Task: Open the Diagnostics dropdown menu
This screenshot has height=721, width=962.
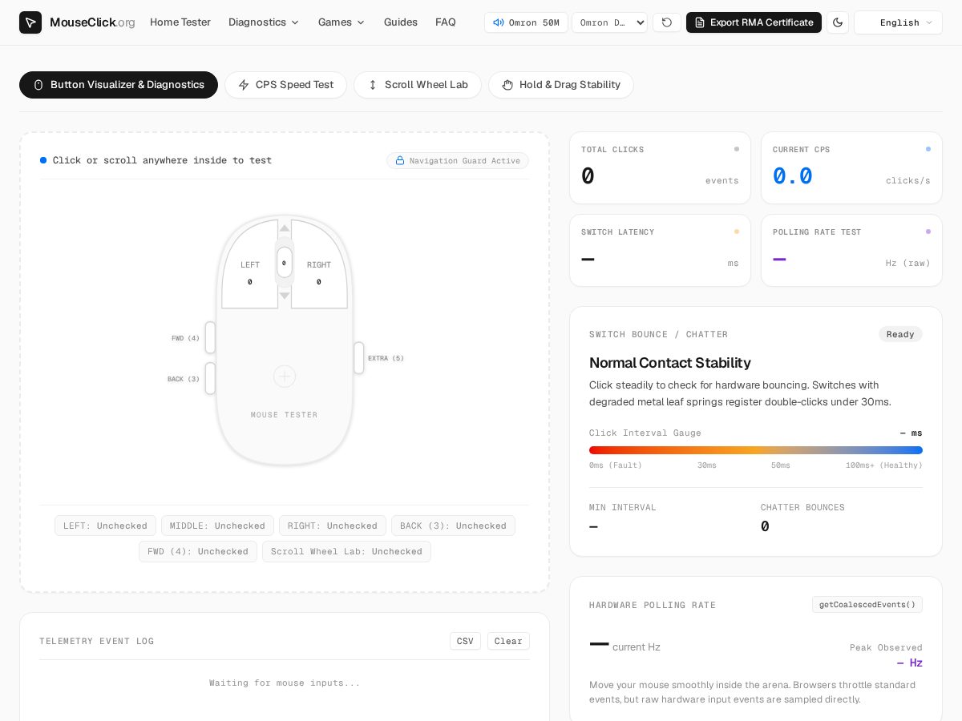Action: (x=264, y=22)
